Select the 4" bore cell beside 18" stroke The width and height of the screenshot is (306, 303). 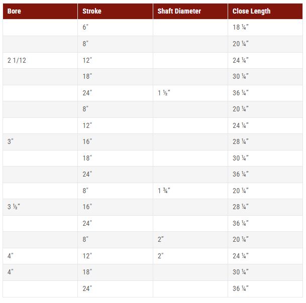click(x=11, y=272)
